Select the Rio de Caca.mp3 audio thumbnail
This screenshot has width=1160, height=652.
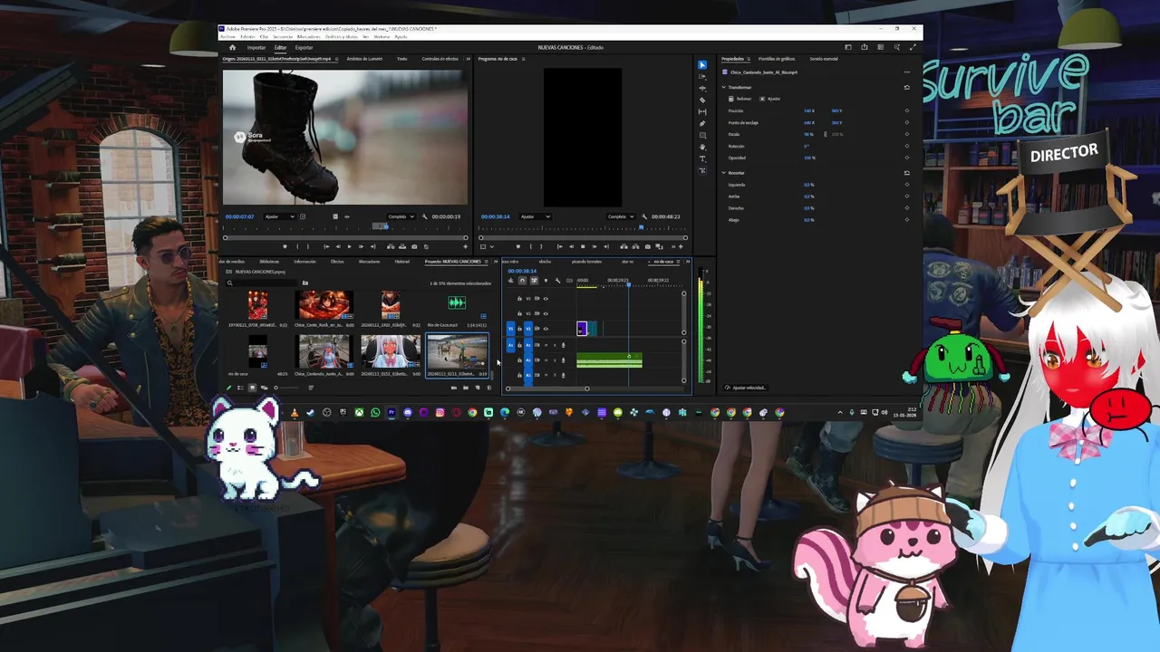point(457,303)
